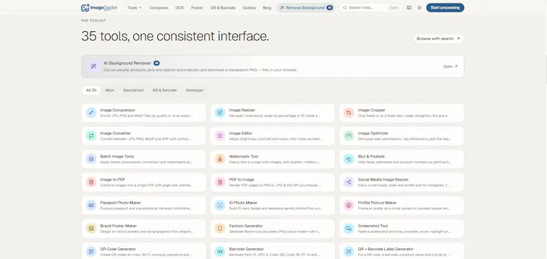The width and height of the screenshot is (547, 259).
Task: Open the Image Editor sliders icon
Action: [x=219, y=136]
